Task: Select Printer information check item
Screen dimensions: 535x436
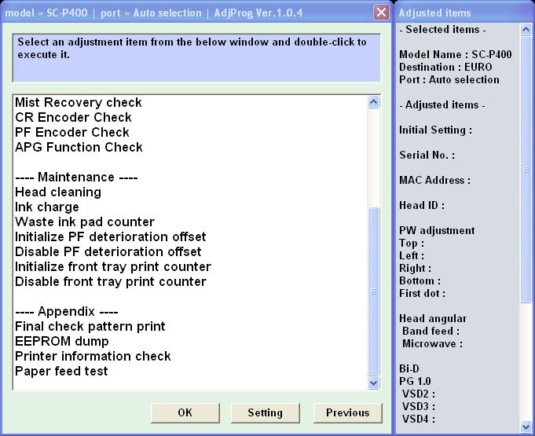Action: click(x=93, y=357)
